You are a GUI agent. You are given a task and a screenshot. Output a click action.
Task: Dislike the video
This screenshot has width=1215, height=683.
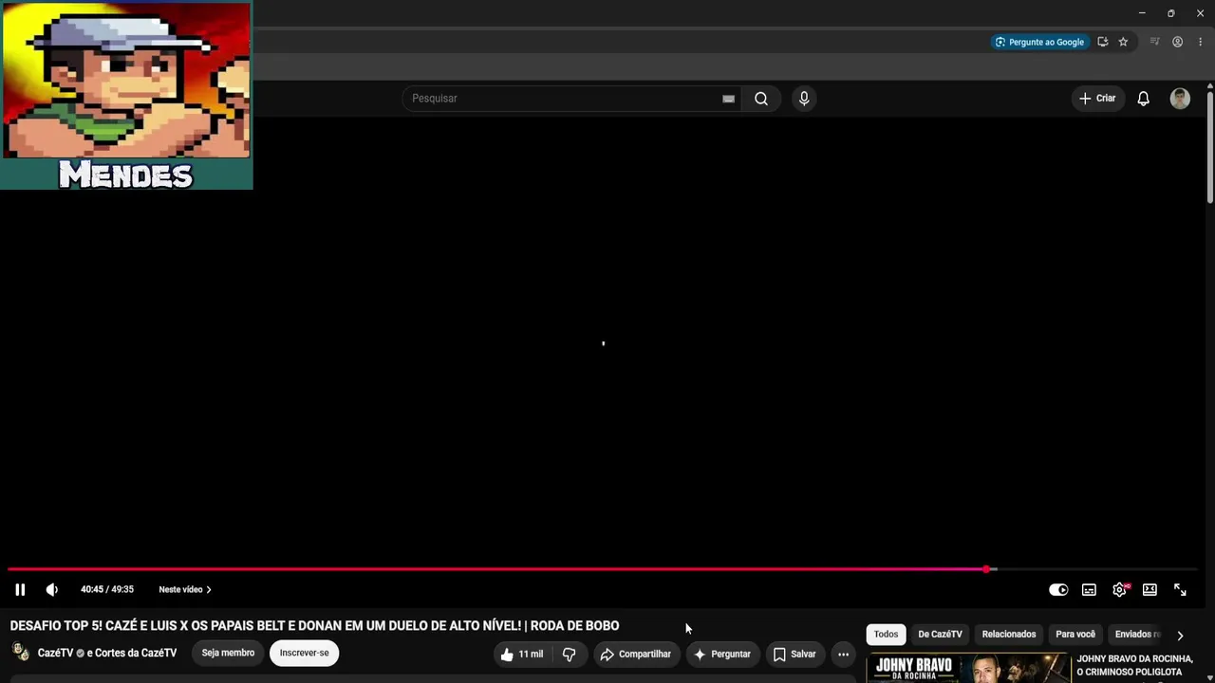pyautogui.click(x=570, y=654)
